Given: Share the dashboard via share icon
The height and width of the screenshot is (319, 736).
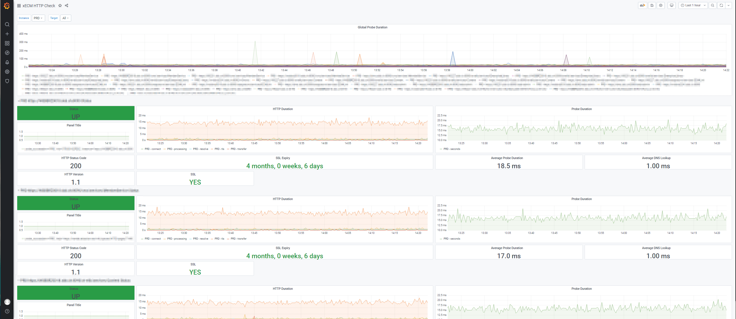Looking at the screenshot, I should tap(67, 6).
